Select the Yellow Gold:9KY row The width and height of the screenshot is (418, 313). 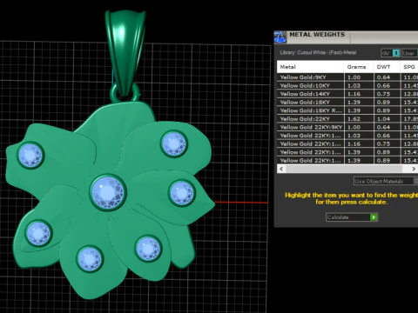(347, 77)
